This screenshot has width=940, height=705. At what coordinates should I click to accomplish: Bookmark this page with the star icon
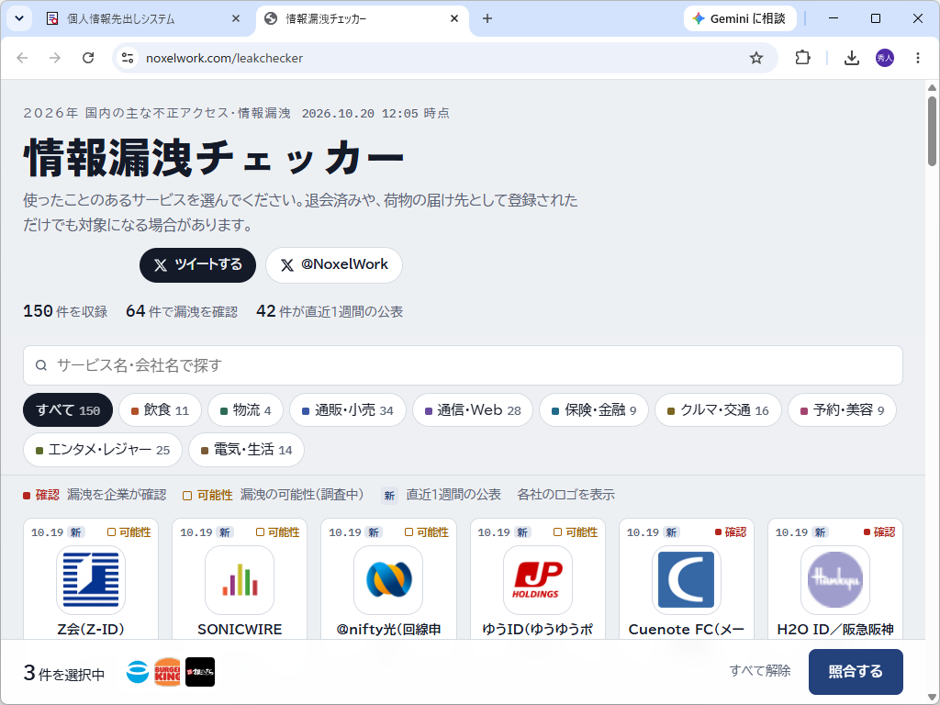coord(756,58)
